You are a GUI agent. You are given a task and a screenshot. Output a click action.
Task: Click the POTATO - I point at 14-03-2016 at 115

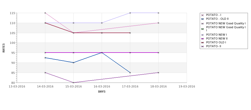(x=45, y=13)
